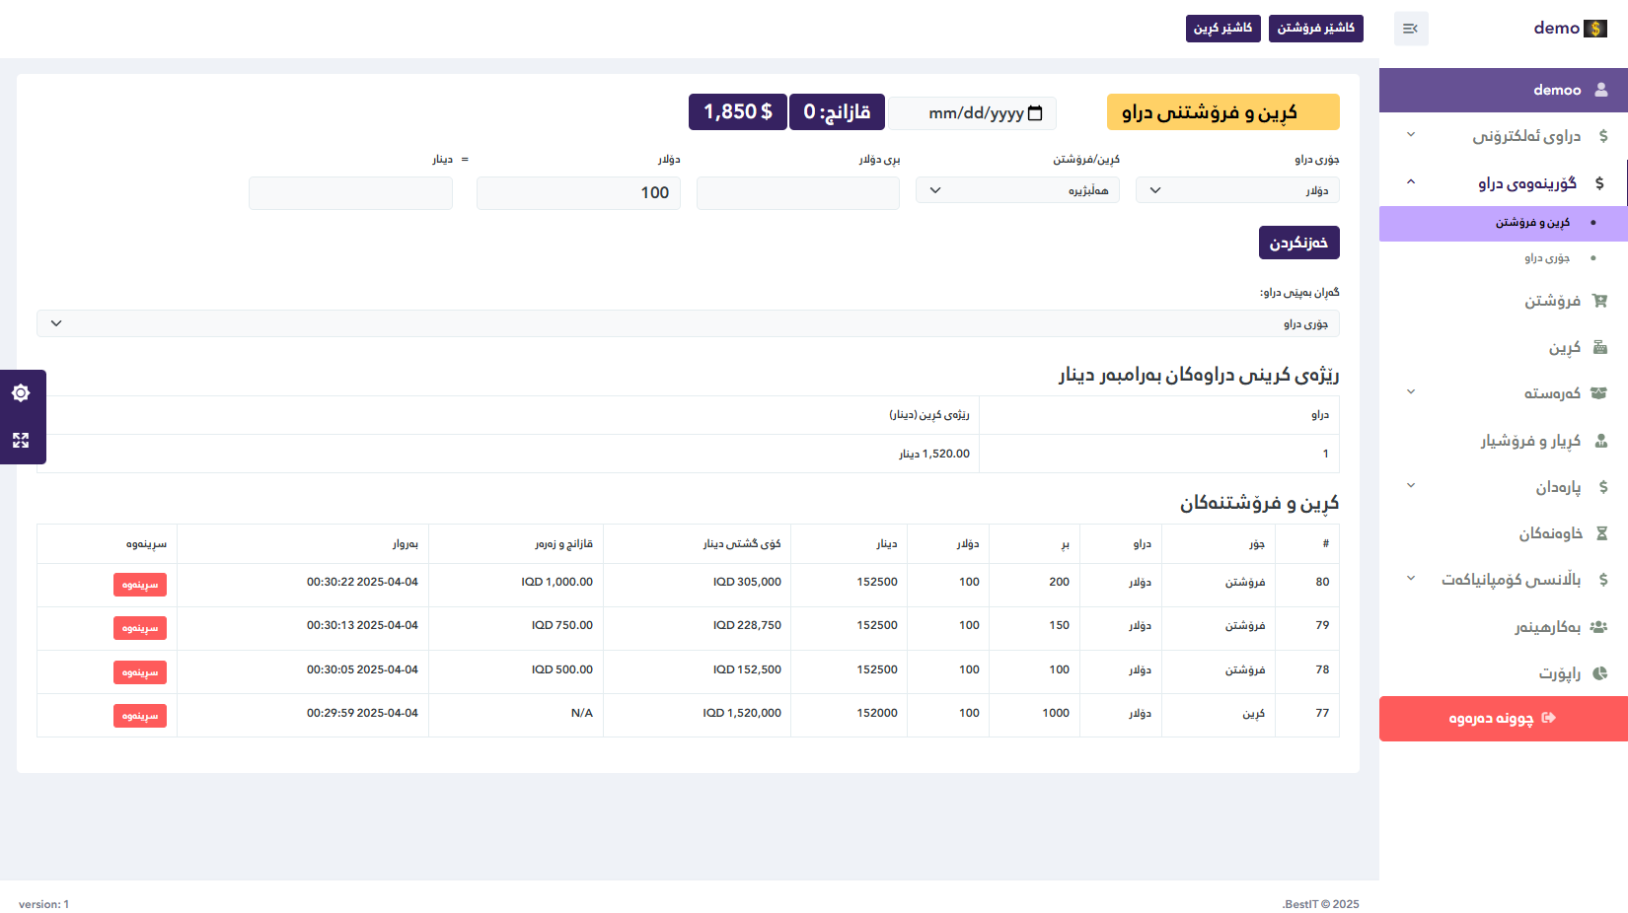Viewport: 1628px width, 913px height.
Task: Open the کڕین/فرۆشتن dropdown showing هەڵبژێرە
Action: pos(1016,190)
